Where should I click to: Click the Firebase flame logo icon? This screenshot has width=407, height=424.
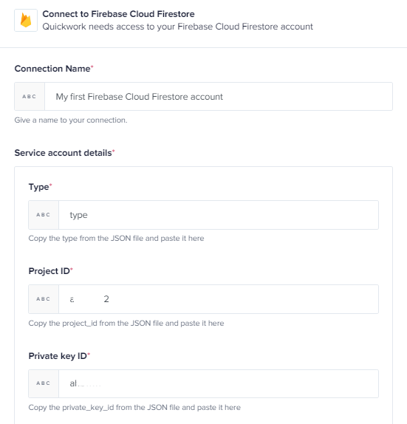(26, 20)
